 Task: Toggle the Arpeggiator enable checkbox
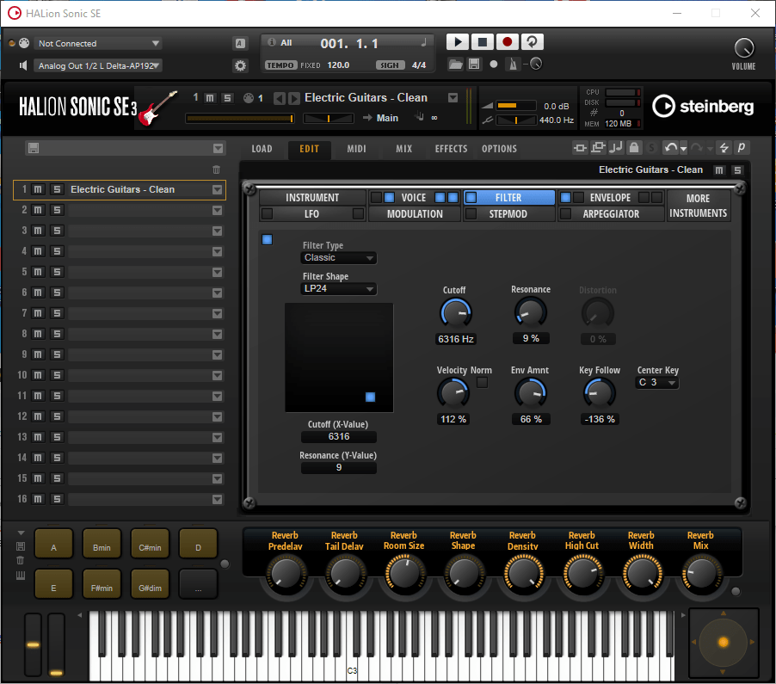tap(565, 214)
